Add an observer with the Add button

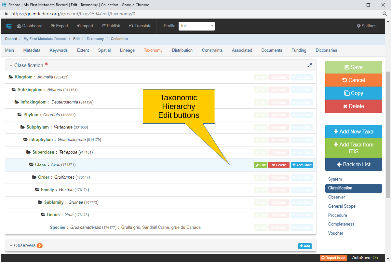point(305,246)
